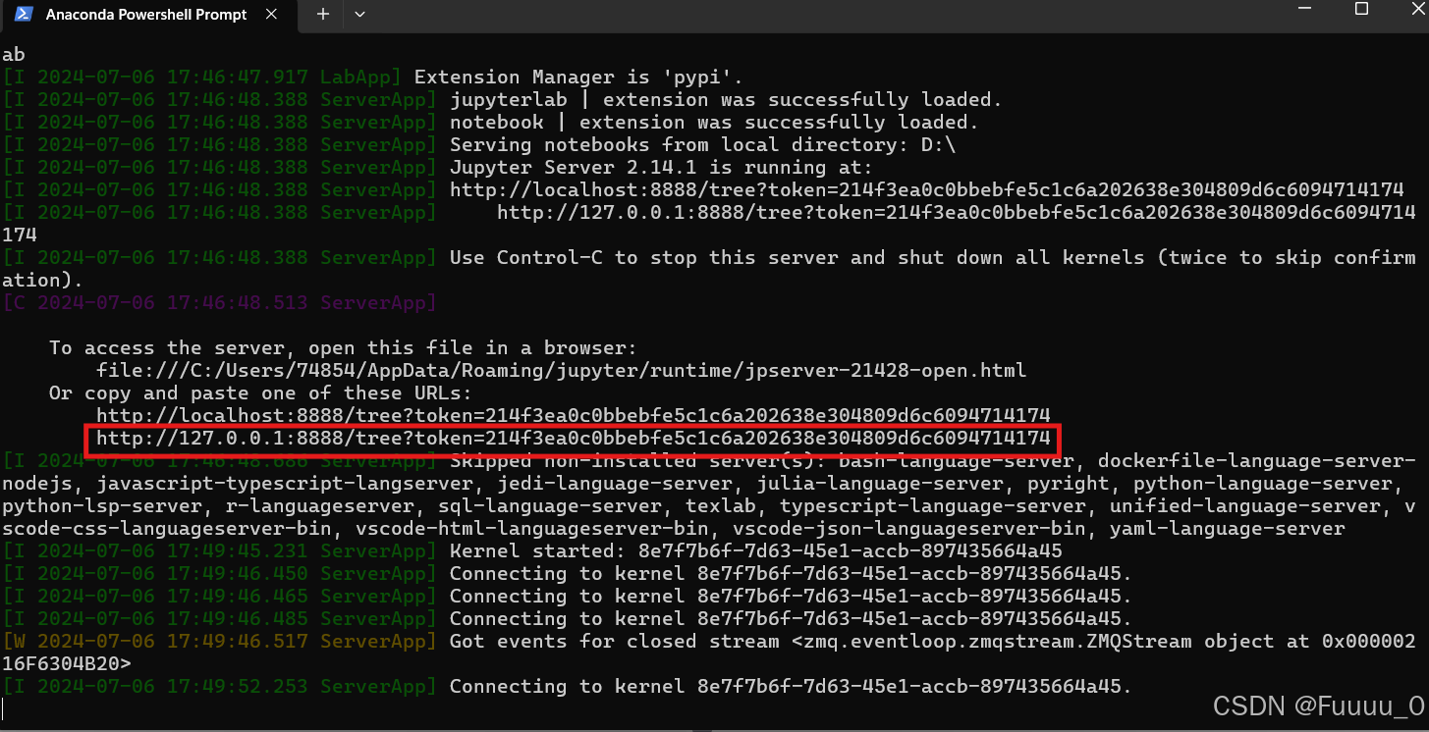Click the "Got events for closed stream" warning

[x=933, y=641]
